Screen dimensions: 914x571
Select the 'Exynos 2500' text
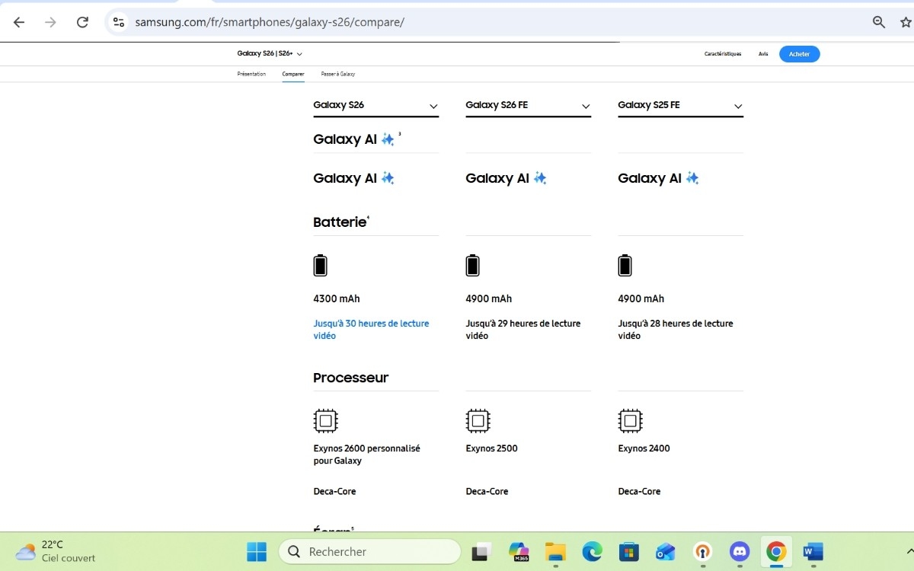coord(491,448)
